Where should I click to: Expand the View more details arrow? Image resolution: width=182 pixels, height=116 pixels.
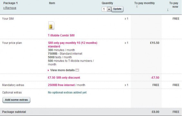click(x=48, y=70)
